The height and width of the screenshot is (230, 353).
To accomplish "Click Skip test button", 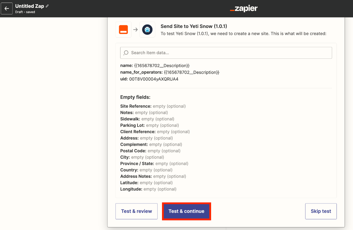I will pos(321,211).
